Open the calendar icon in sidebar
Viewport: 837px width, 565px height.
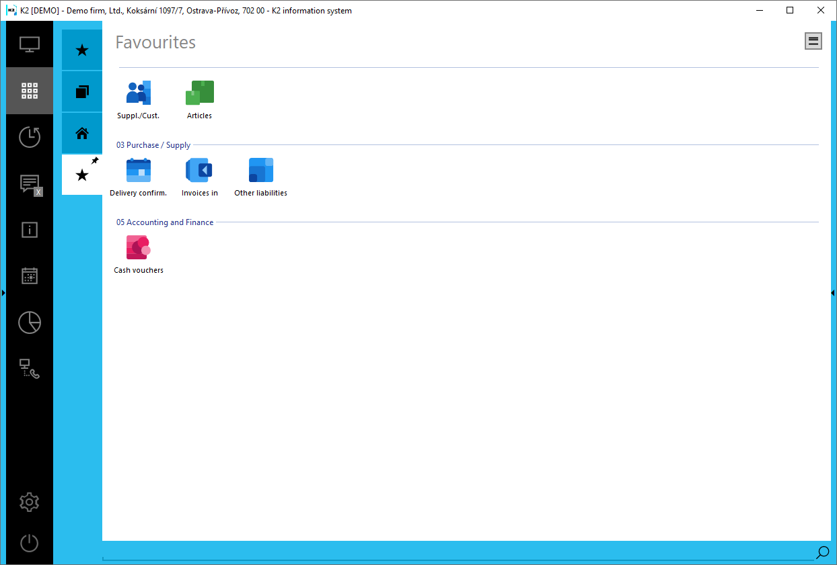coord(30,276)
